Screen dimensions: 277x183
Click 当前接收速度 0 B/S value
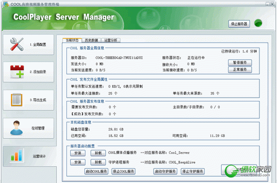pyautogui.click(x=192, y=70)
